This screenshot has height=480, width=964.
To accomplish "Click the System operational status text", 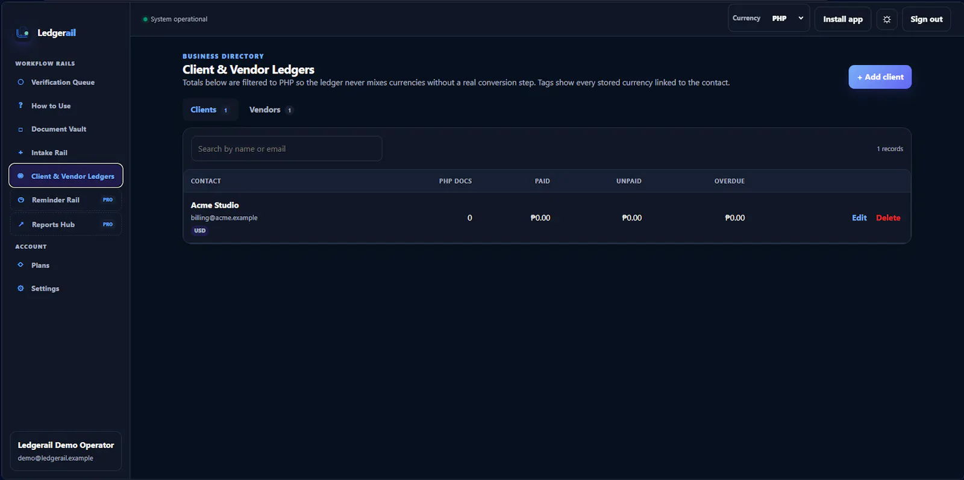I will [x=179, y=19].
